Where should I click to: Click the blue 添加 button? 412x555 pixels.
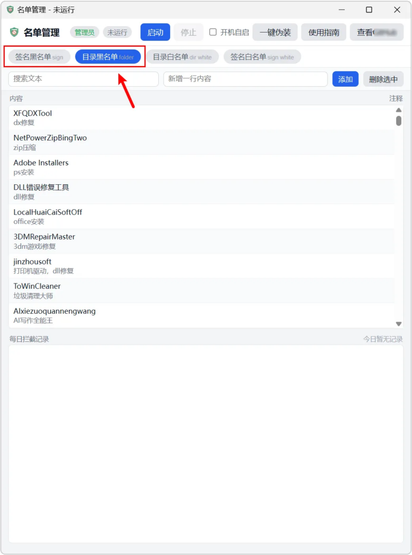345,79
